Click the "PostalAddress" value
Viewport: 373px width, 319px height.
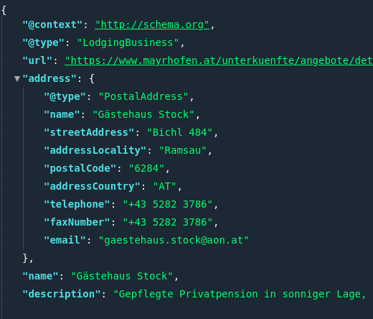click(143, 97)
